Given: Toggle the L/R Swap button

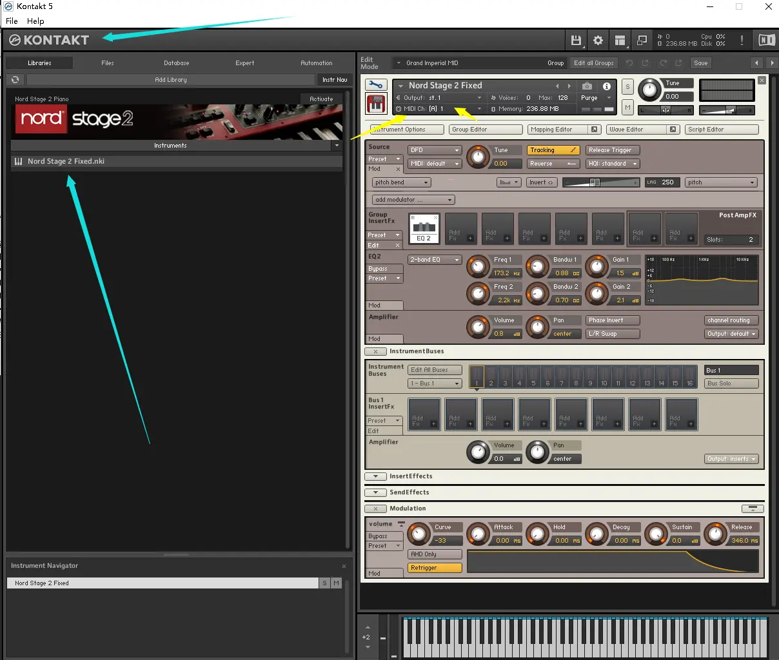Looking at the screenshot, I should [613, 334].
